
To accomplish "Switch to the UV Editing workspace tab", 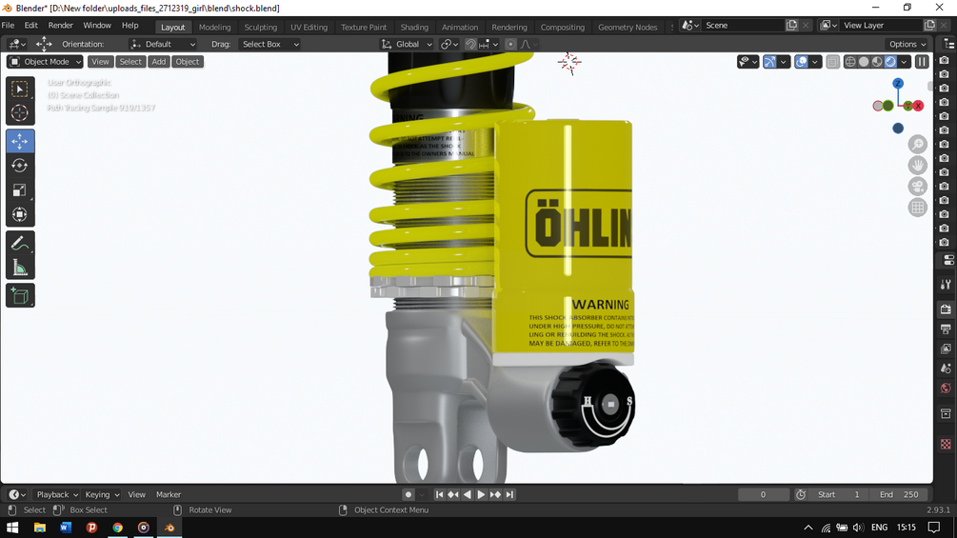I will click(309, 27).
